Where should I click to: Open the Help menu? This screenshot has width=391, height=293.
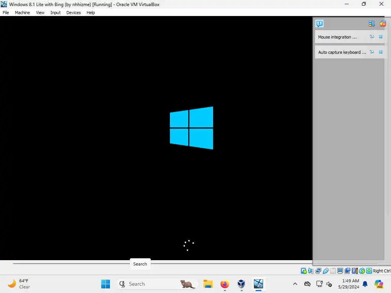click(90, 13)
